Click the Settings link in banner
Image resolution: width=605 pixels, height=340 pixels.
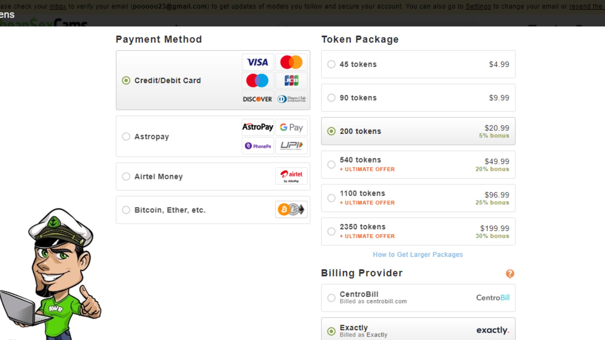pyautogui.click(x=478, y=6)
